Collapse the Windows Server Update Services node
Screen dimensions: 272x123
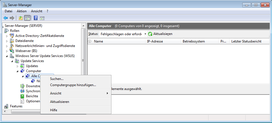click(7, 56)
